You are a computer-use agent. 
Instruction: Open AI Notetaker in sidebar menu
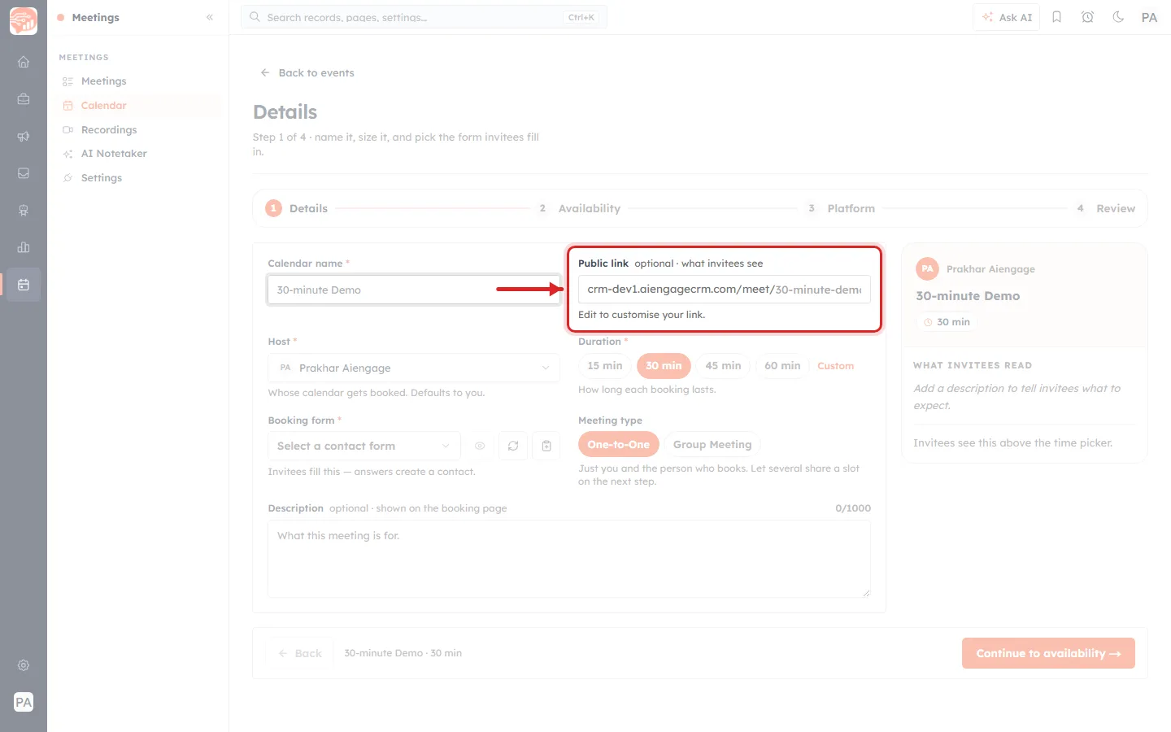coord(140,154)
